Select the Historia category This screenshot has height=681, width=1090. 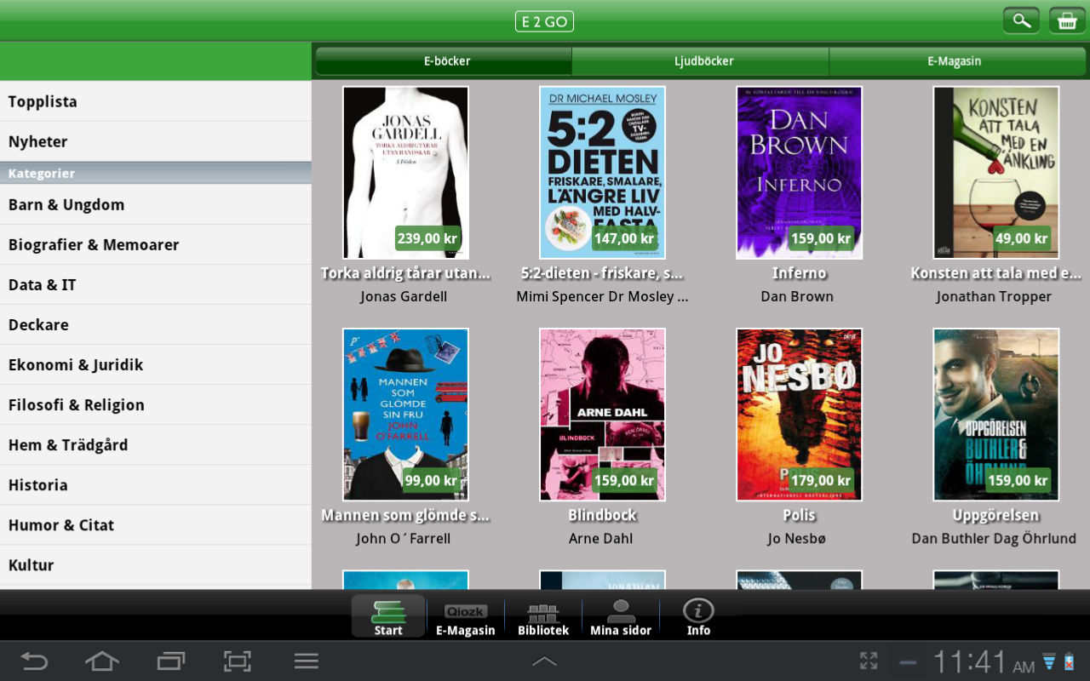pos(156,484)
